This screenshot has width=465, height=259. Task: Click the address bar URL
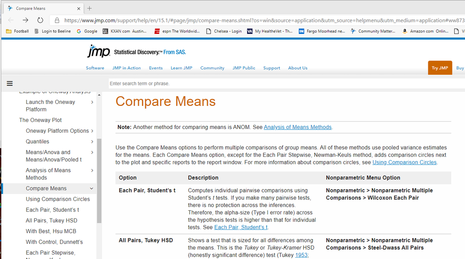264,20
